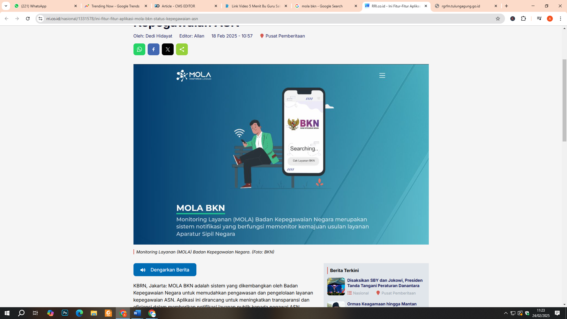
Task: Open the media playback control in toolbar
Action: [x=539, y=19]
